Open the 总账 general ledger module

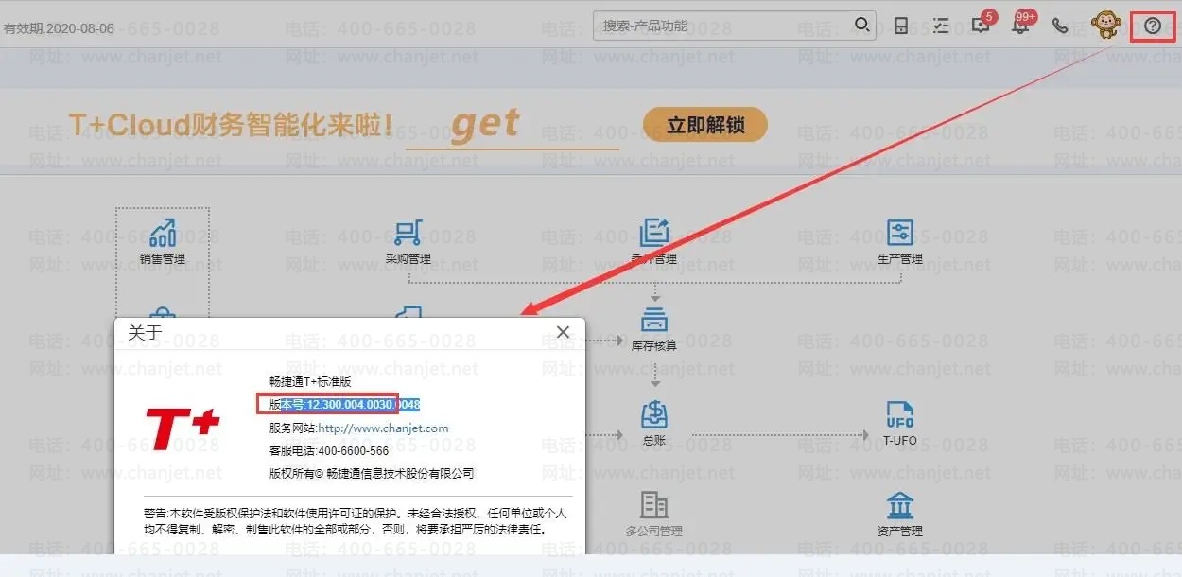[x=654, y=423]
